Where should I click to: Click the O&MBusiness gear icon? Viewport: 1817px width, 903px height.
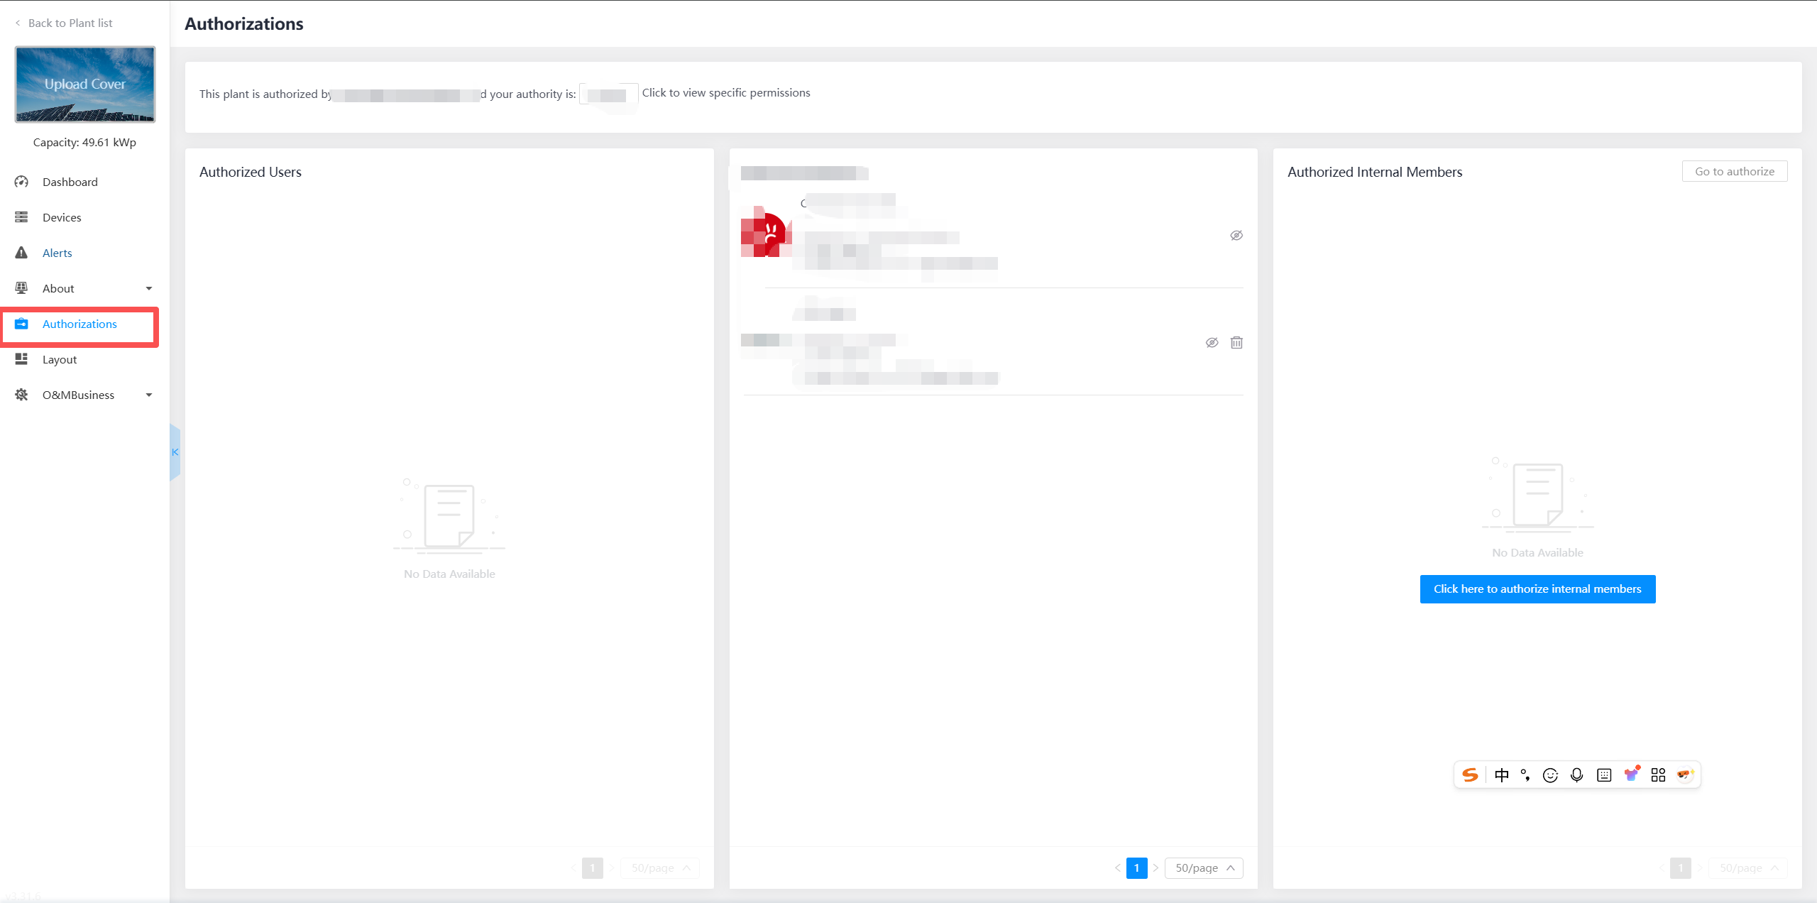pos(21,395)
